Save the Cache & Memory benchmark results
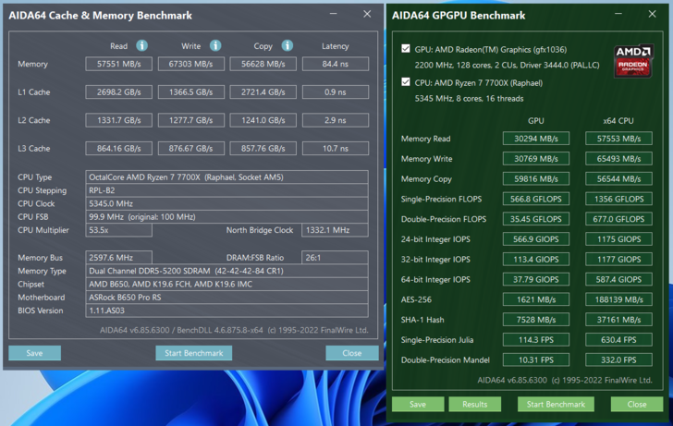This screenshot has width=673, height=426. pos(34,353)
